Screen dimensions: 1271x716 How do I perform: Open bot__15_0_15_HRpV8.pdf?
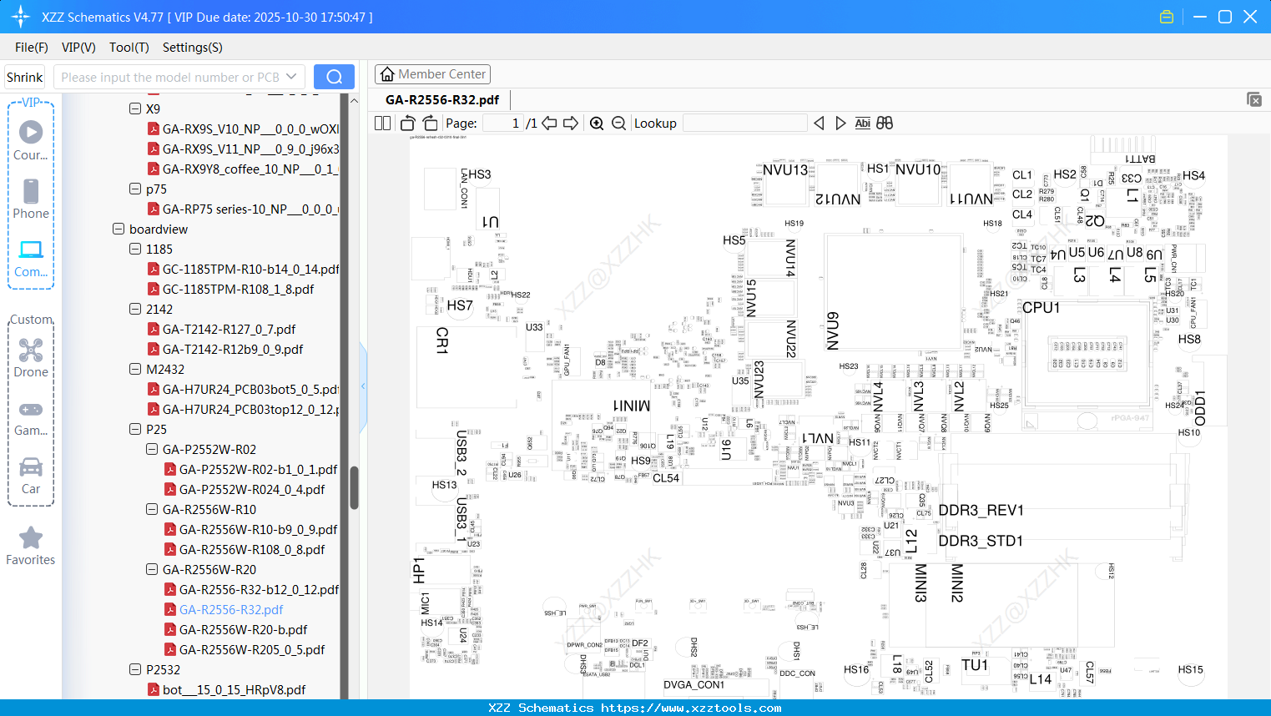tap(227, 689)
